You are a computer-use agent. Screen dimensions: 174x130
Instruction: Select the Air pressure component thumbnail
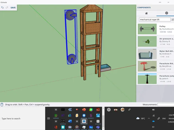click(x=147, y=41)
